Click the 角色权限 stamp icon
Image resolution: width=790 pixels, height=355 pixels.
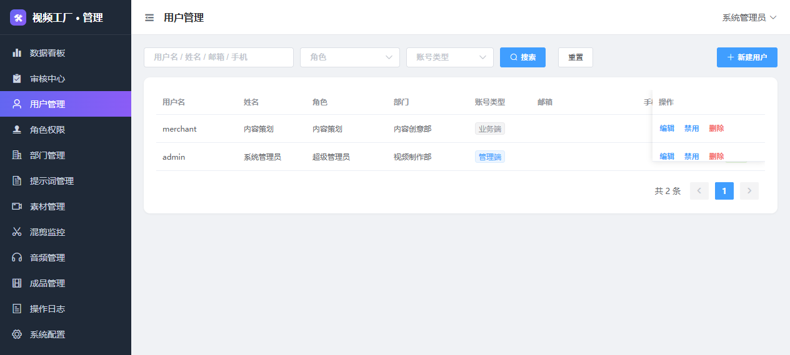click(17, 130)
